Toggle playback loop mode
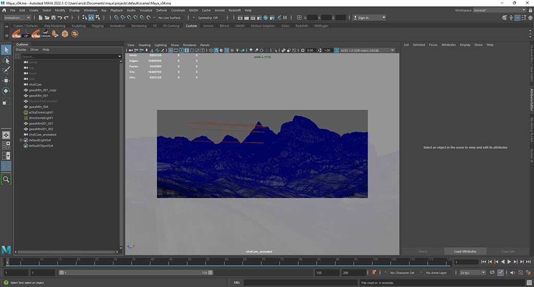The height and width of the screenshot is (287, 534). 491,272
